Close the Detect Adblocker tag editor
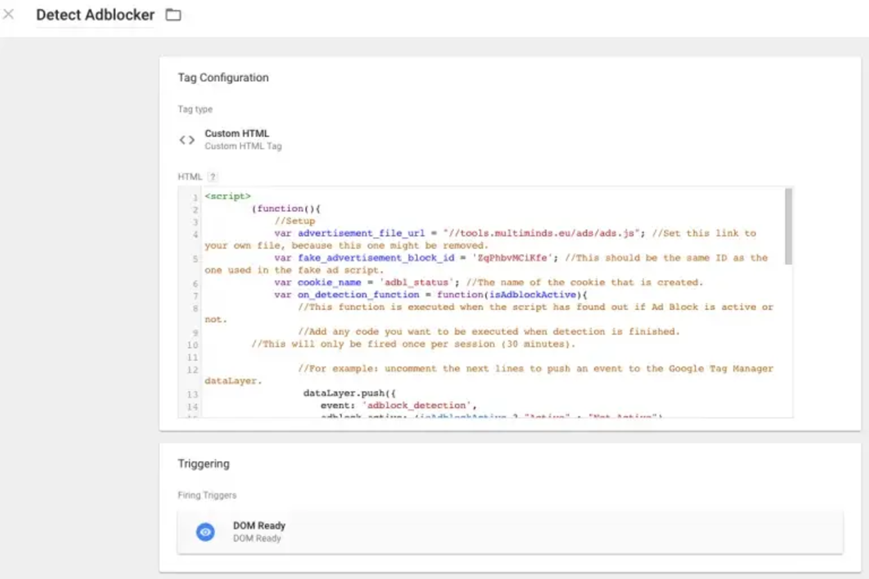The height and width of the screenshot is (579, 869). pyautogui.click(x=9, y=14)
